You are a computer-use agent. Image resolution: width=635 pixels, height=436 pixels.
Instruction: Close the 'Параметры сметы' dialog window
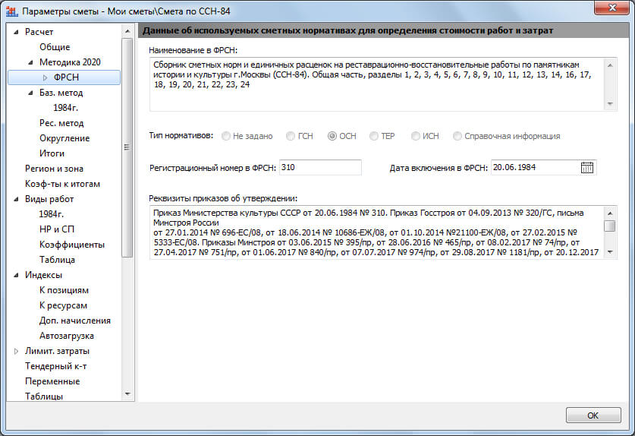612,8
